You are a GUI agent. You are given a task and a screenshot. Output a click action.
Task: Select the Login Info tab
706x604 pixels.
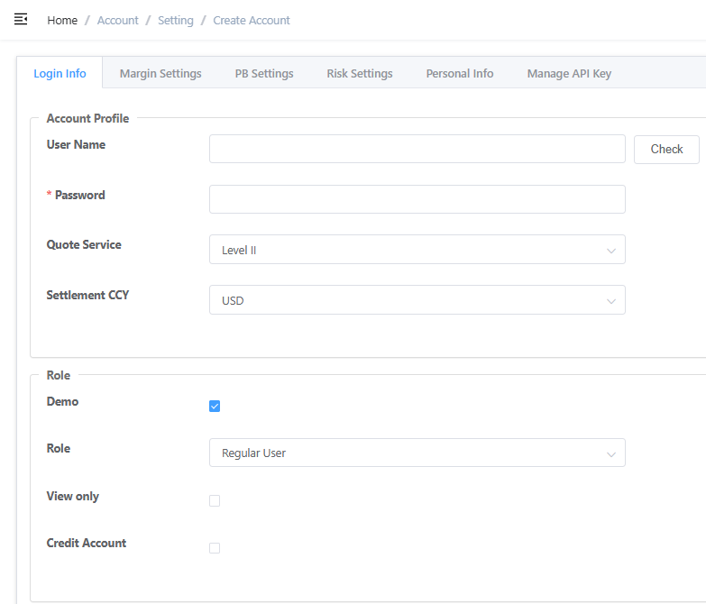(60, 73)
